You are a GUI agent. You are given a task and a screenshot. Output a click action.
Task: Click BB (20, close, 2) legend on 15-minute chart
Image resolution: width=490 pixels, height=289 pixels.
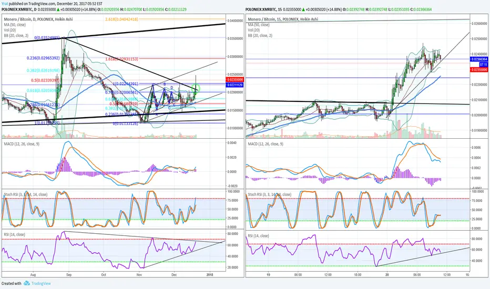[x=260, y=35]
